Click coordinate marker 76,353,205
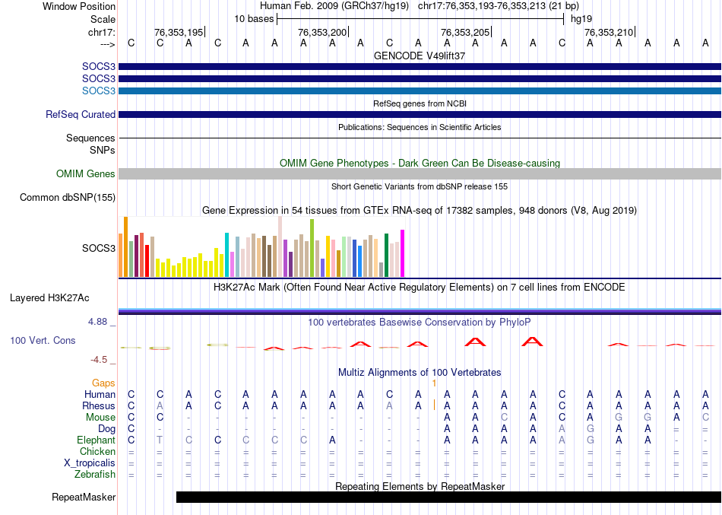Viewport: 722px width, 515px height. point(465,32)
